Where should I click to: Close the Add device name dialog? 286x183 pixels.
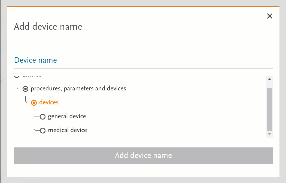(270, 16)
